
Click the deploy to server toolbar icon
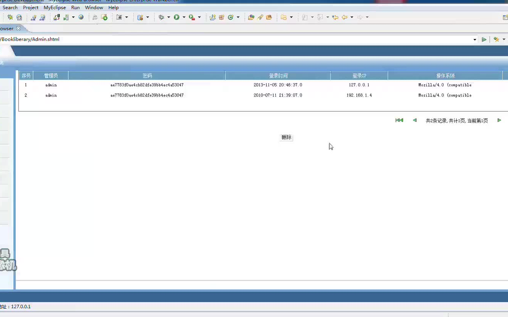pos(57,17)
